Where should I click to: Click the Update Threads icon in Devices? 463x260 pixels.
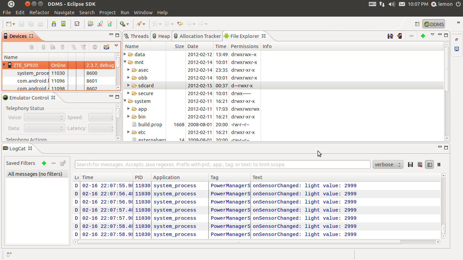[x=74, y=47]
